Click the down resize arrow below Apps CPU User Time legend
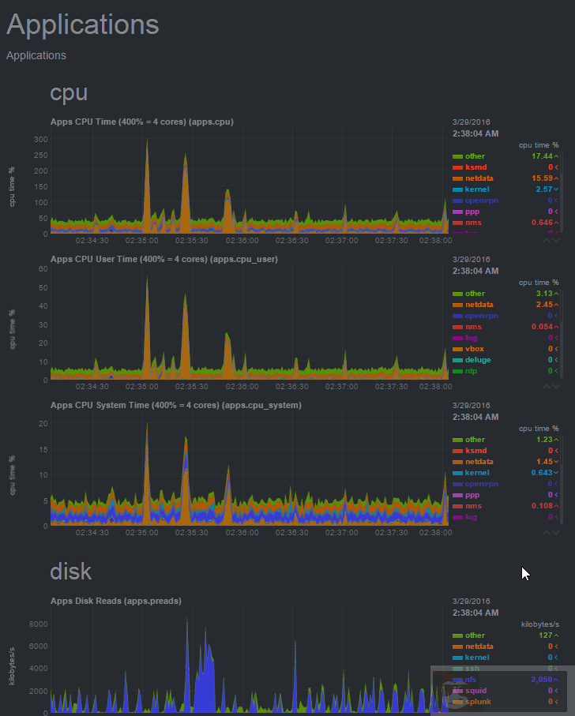The height and width of the screenshot is (716, 575). click(556, 387)
